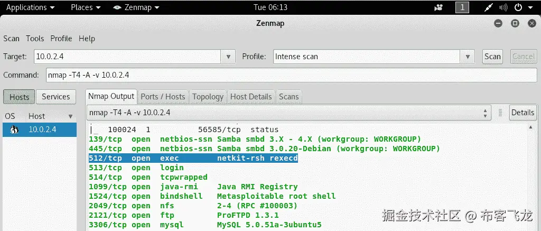The height and width of the screenshot is (231, 541).
Task: Switch to the Topology tab
Action: coord(208,97)
